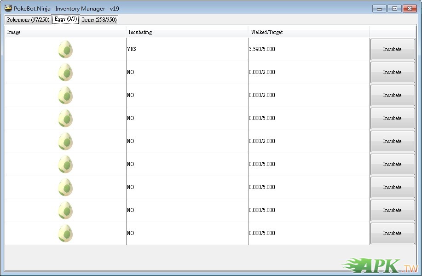Select the Eggs (9/9) tab
Viewport: 422px width, 276px height.
coord(65,19)
